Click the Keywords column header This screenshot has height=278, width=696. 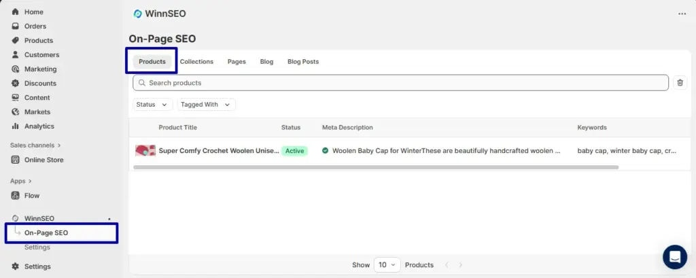(x=592, y=128)
